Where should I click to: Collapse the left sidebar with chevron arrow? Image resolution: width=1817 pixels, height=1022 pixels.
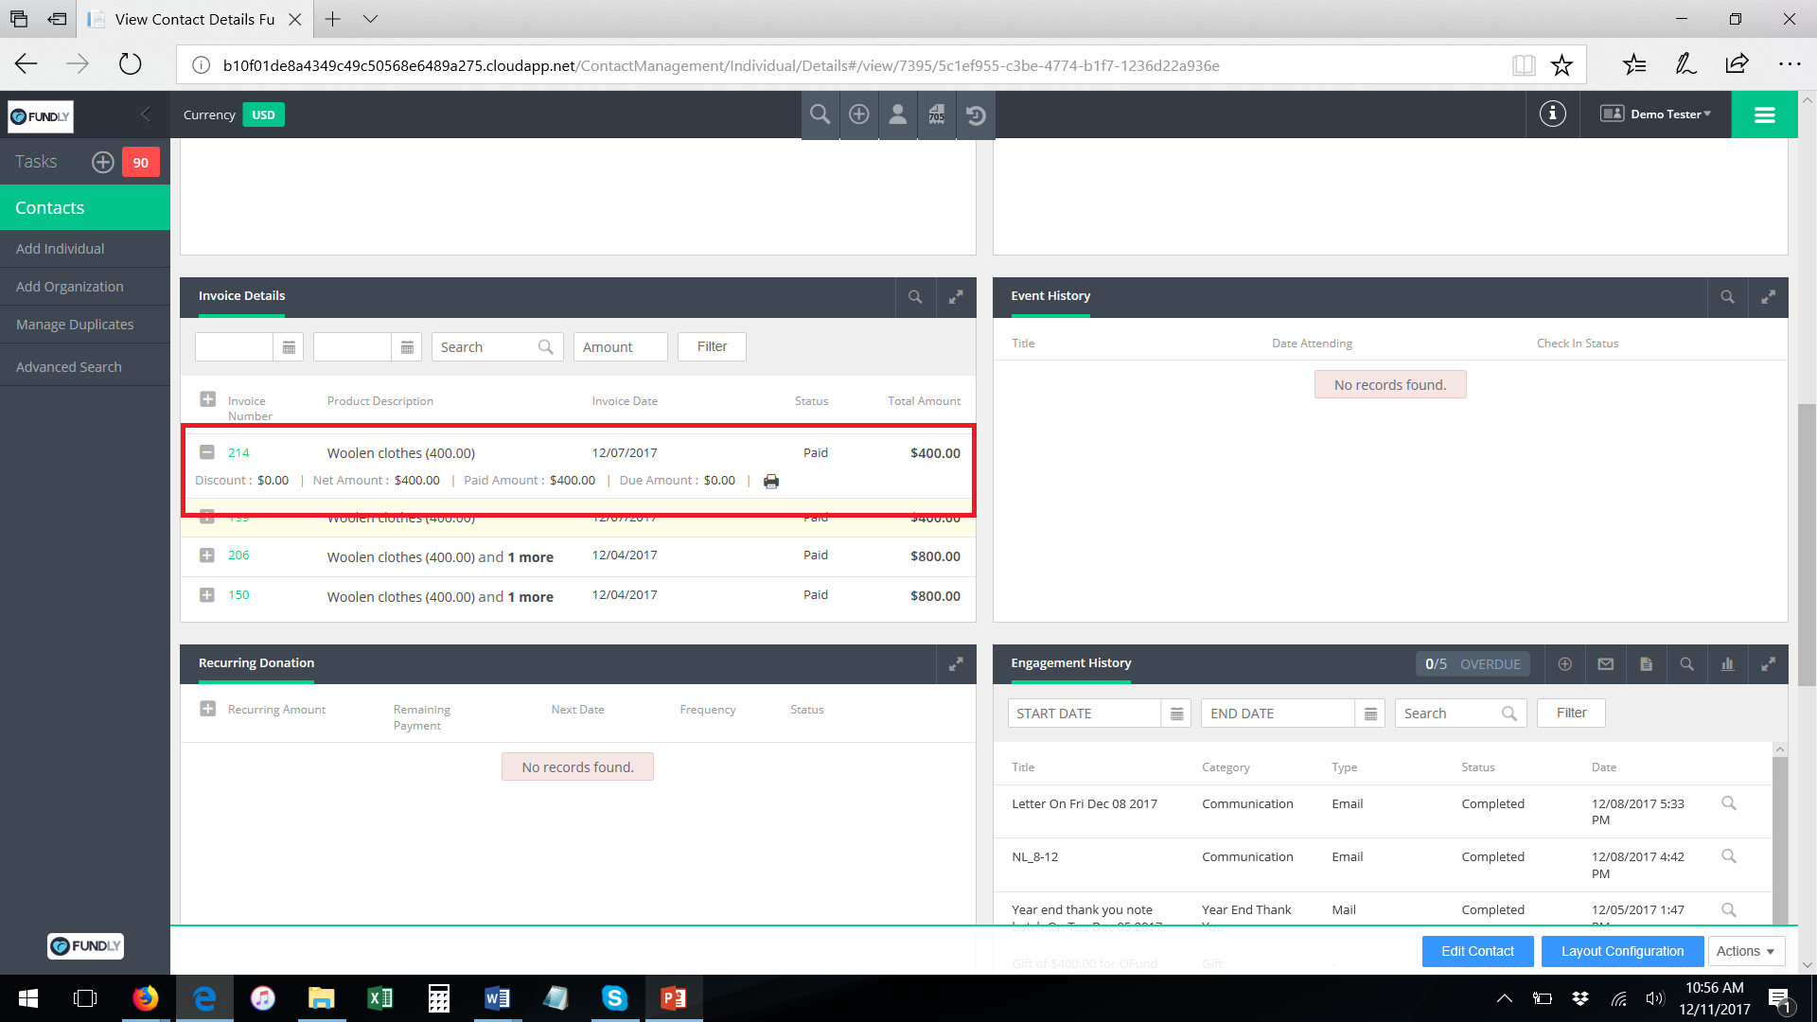[x=146, y=115]
